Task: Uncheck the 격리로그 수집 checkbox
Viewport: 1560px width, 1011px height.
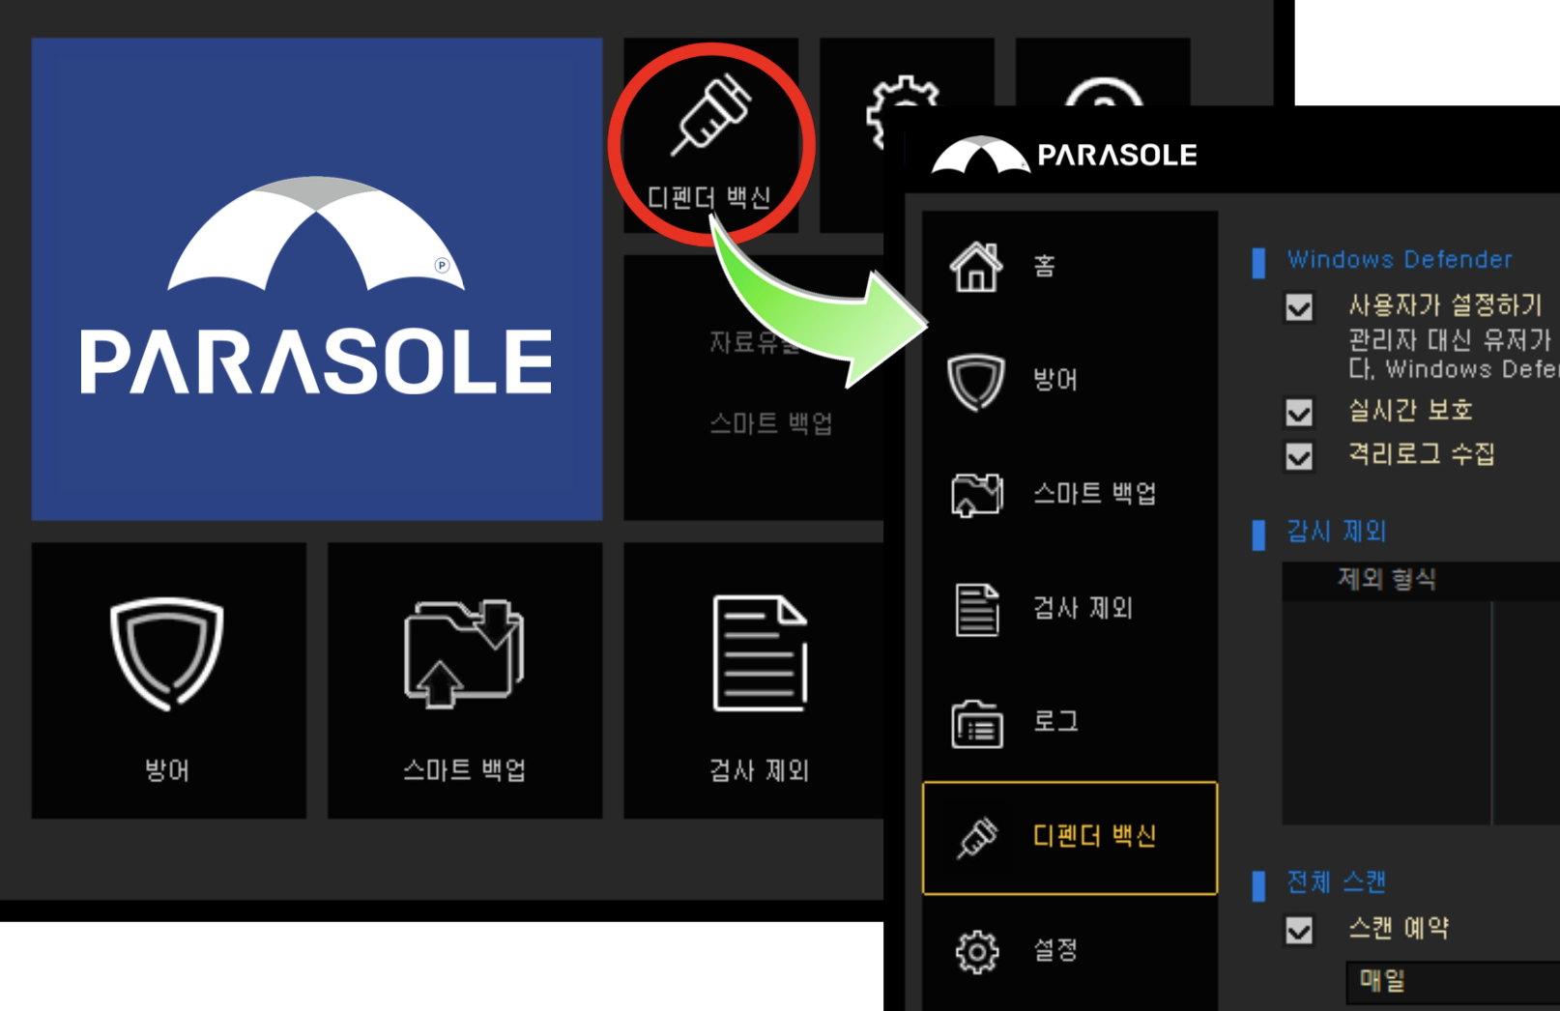Action: point(1299,456)
